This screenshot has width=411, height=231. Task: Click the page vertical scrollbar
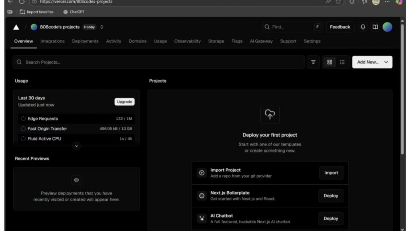pyautogui.click(x=402, y=88)
